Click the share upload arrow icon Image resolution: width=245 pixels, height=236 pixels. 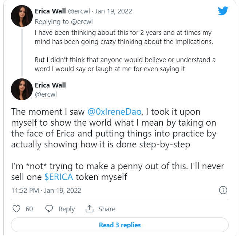(x=90, y=209)
